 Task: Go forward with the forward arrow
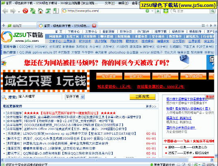[13, 11]
